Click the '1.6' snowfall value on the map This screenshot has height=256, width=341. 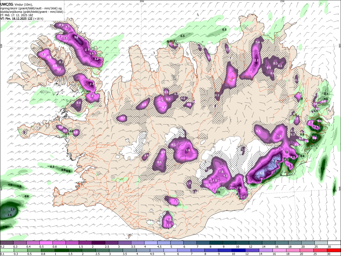[x=221, y=172]
